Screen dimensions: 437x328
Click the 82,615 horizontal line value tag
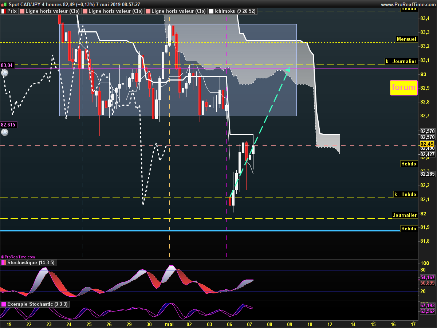coord(8,125)
